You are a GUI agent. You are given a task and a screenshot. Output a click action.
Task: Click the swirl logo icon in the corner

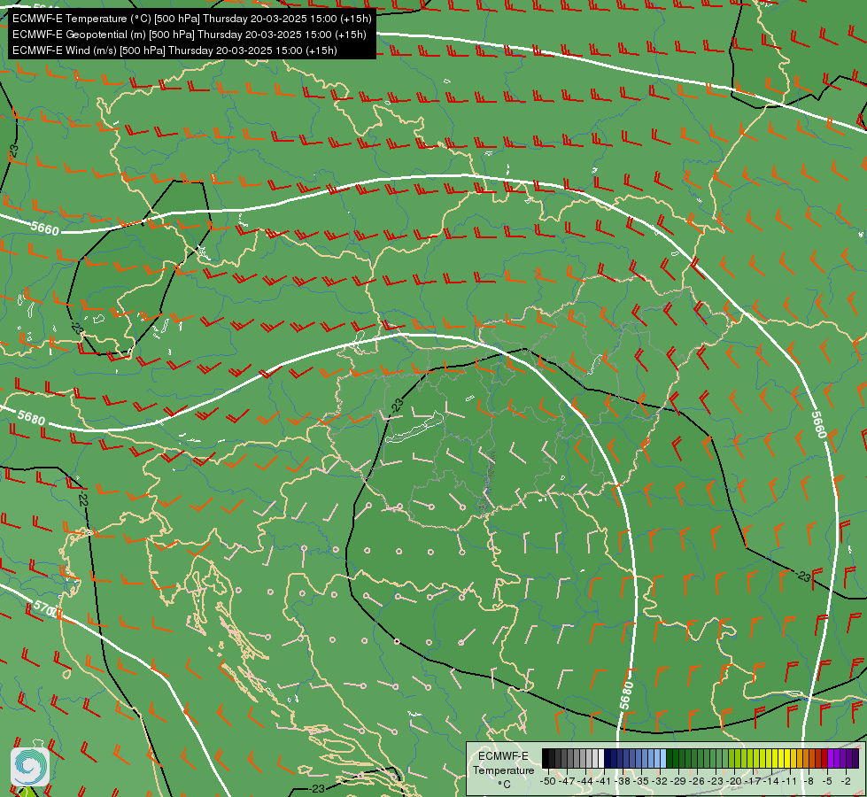30,767
